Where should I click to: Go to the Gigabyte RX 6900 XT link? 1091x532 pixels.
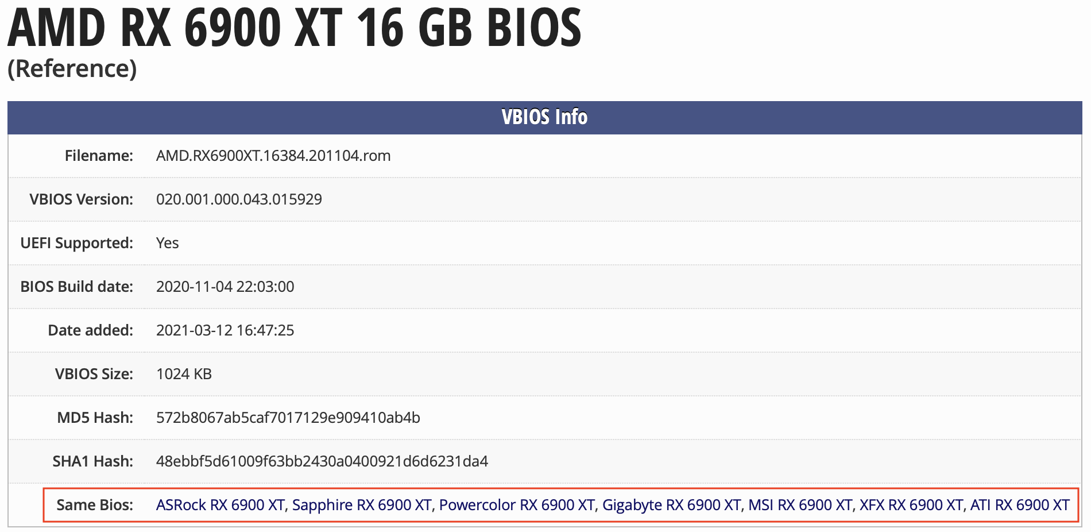(671, 505)
